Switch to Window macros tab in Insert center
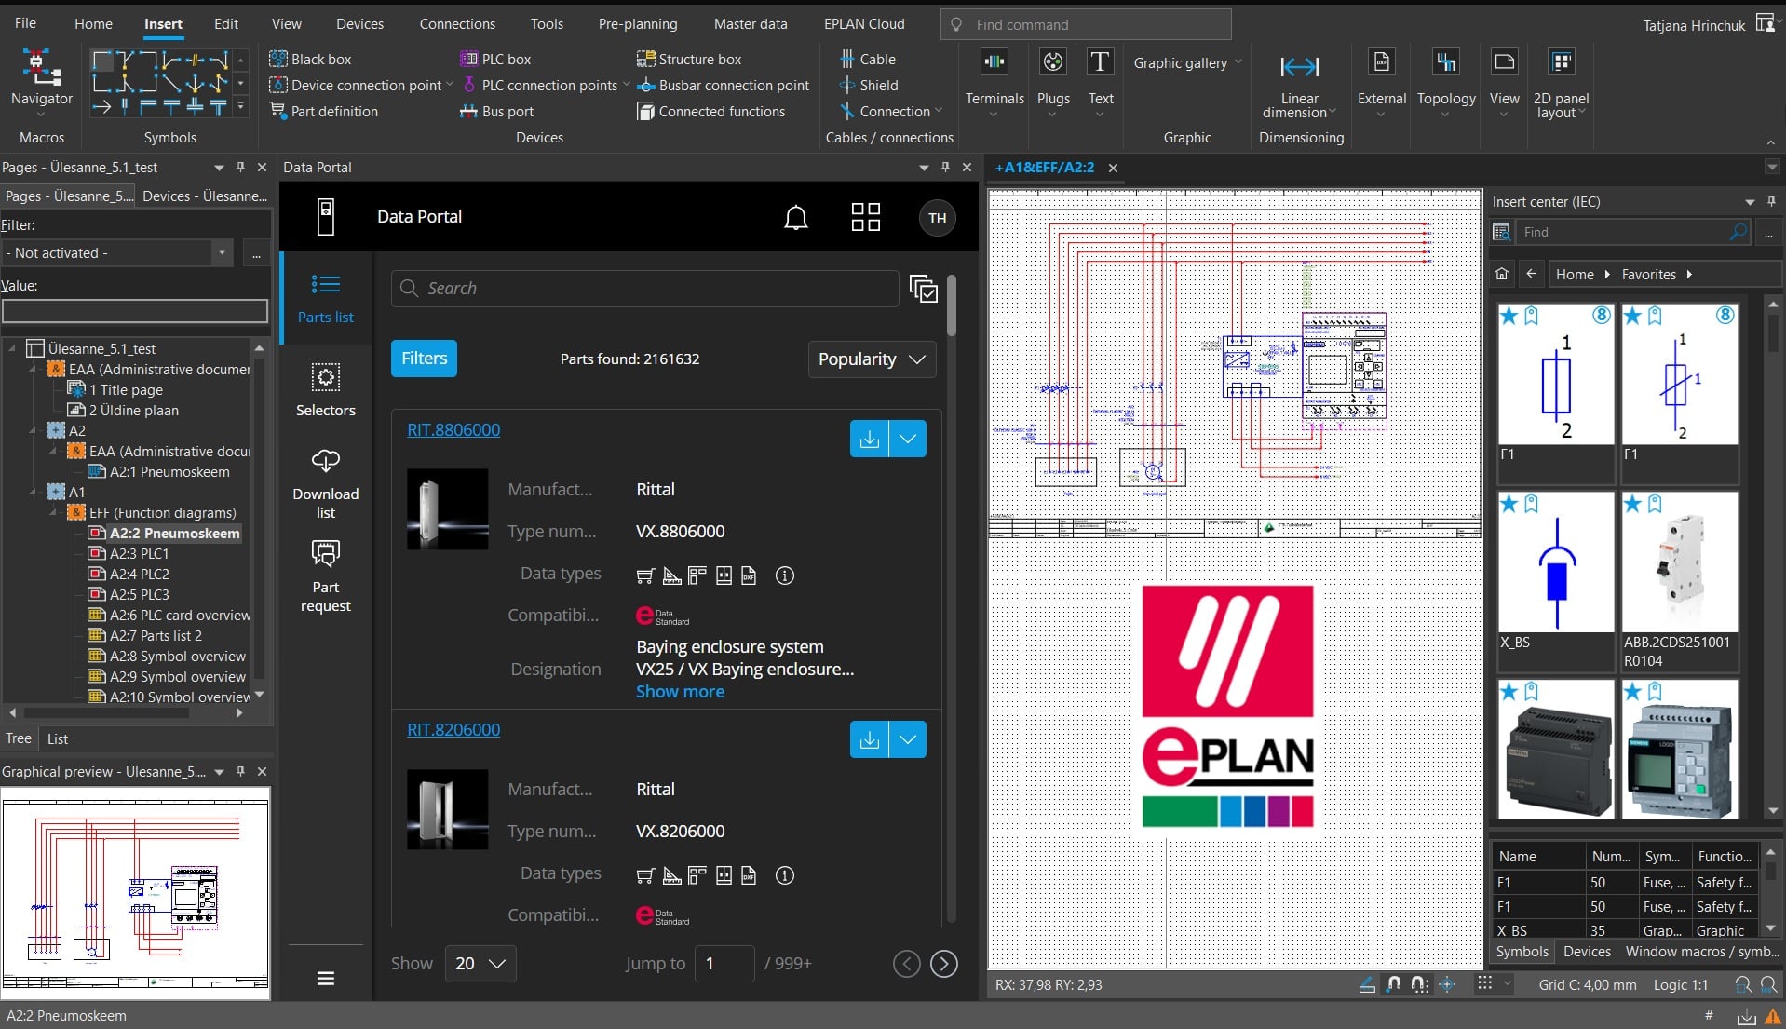The height and width of the screenshot is (1029, 1786). [x=1701, y=951]
